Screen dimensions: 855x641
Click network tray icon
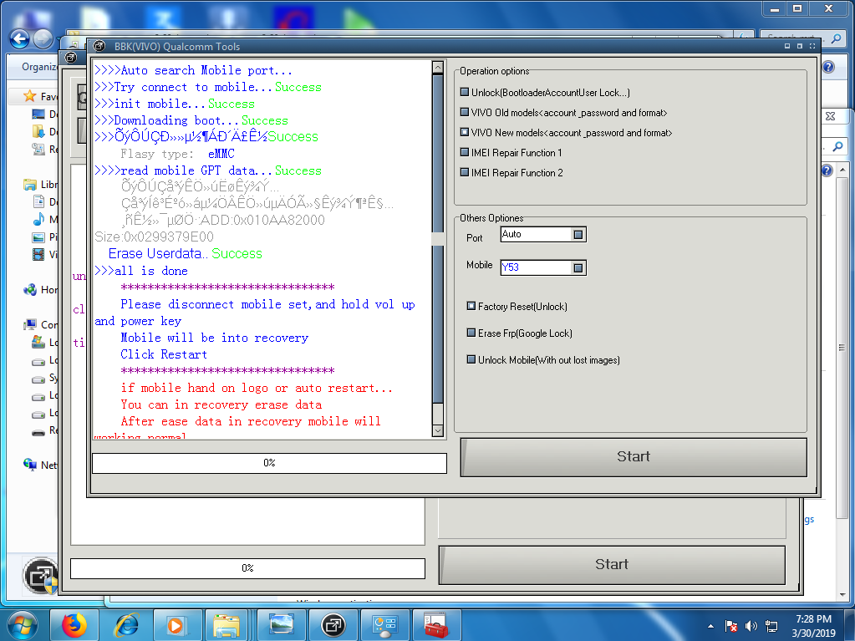771,626
